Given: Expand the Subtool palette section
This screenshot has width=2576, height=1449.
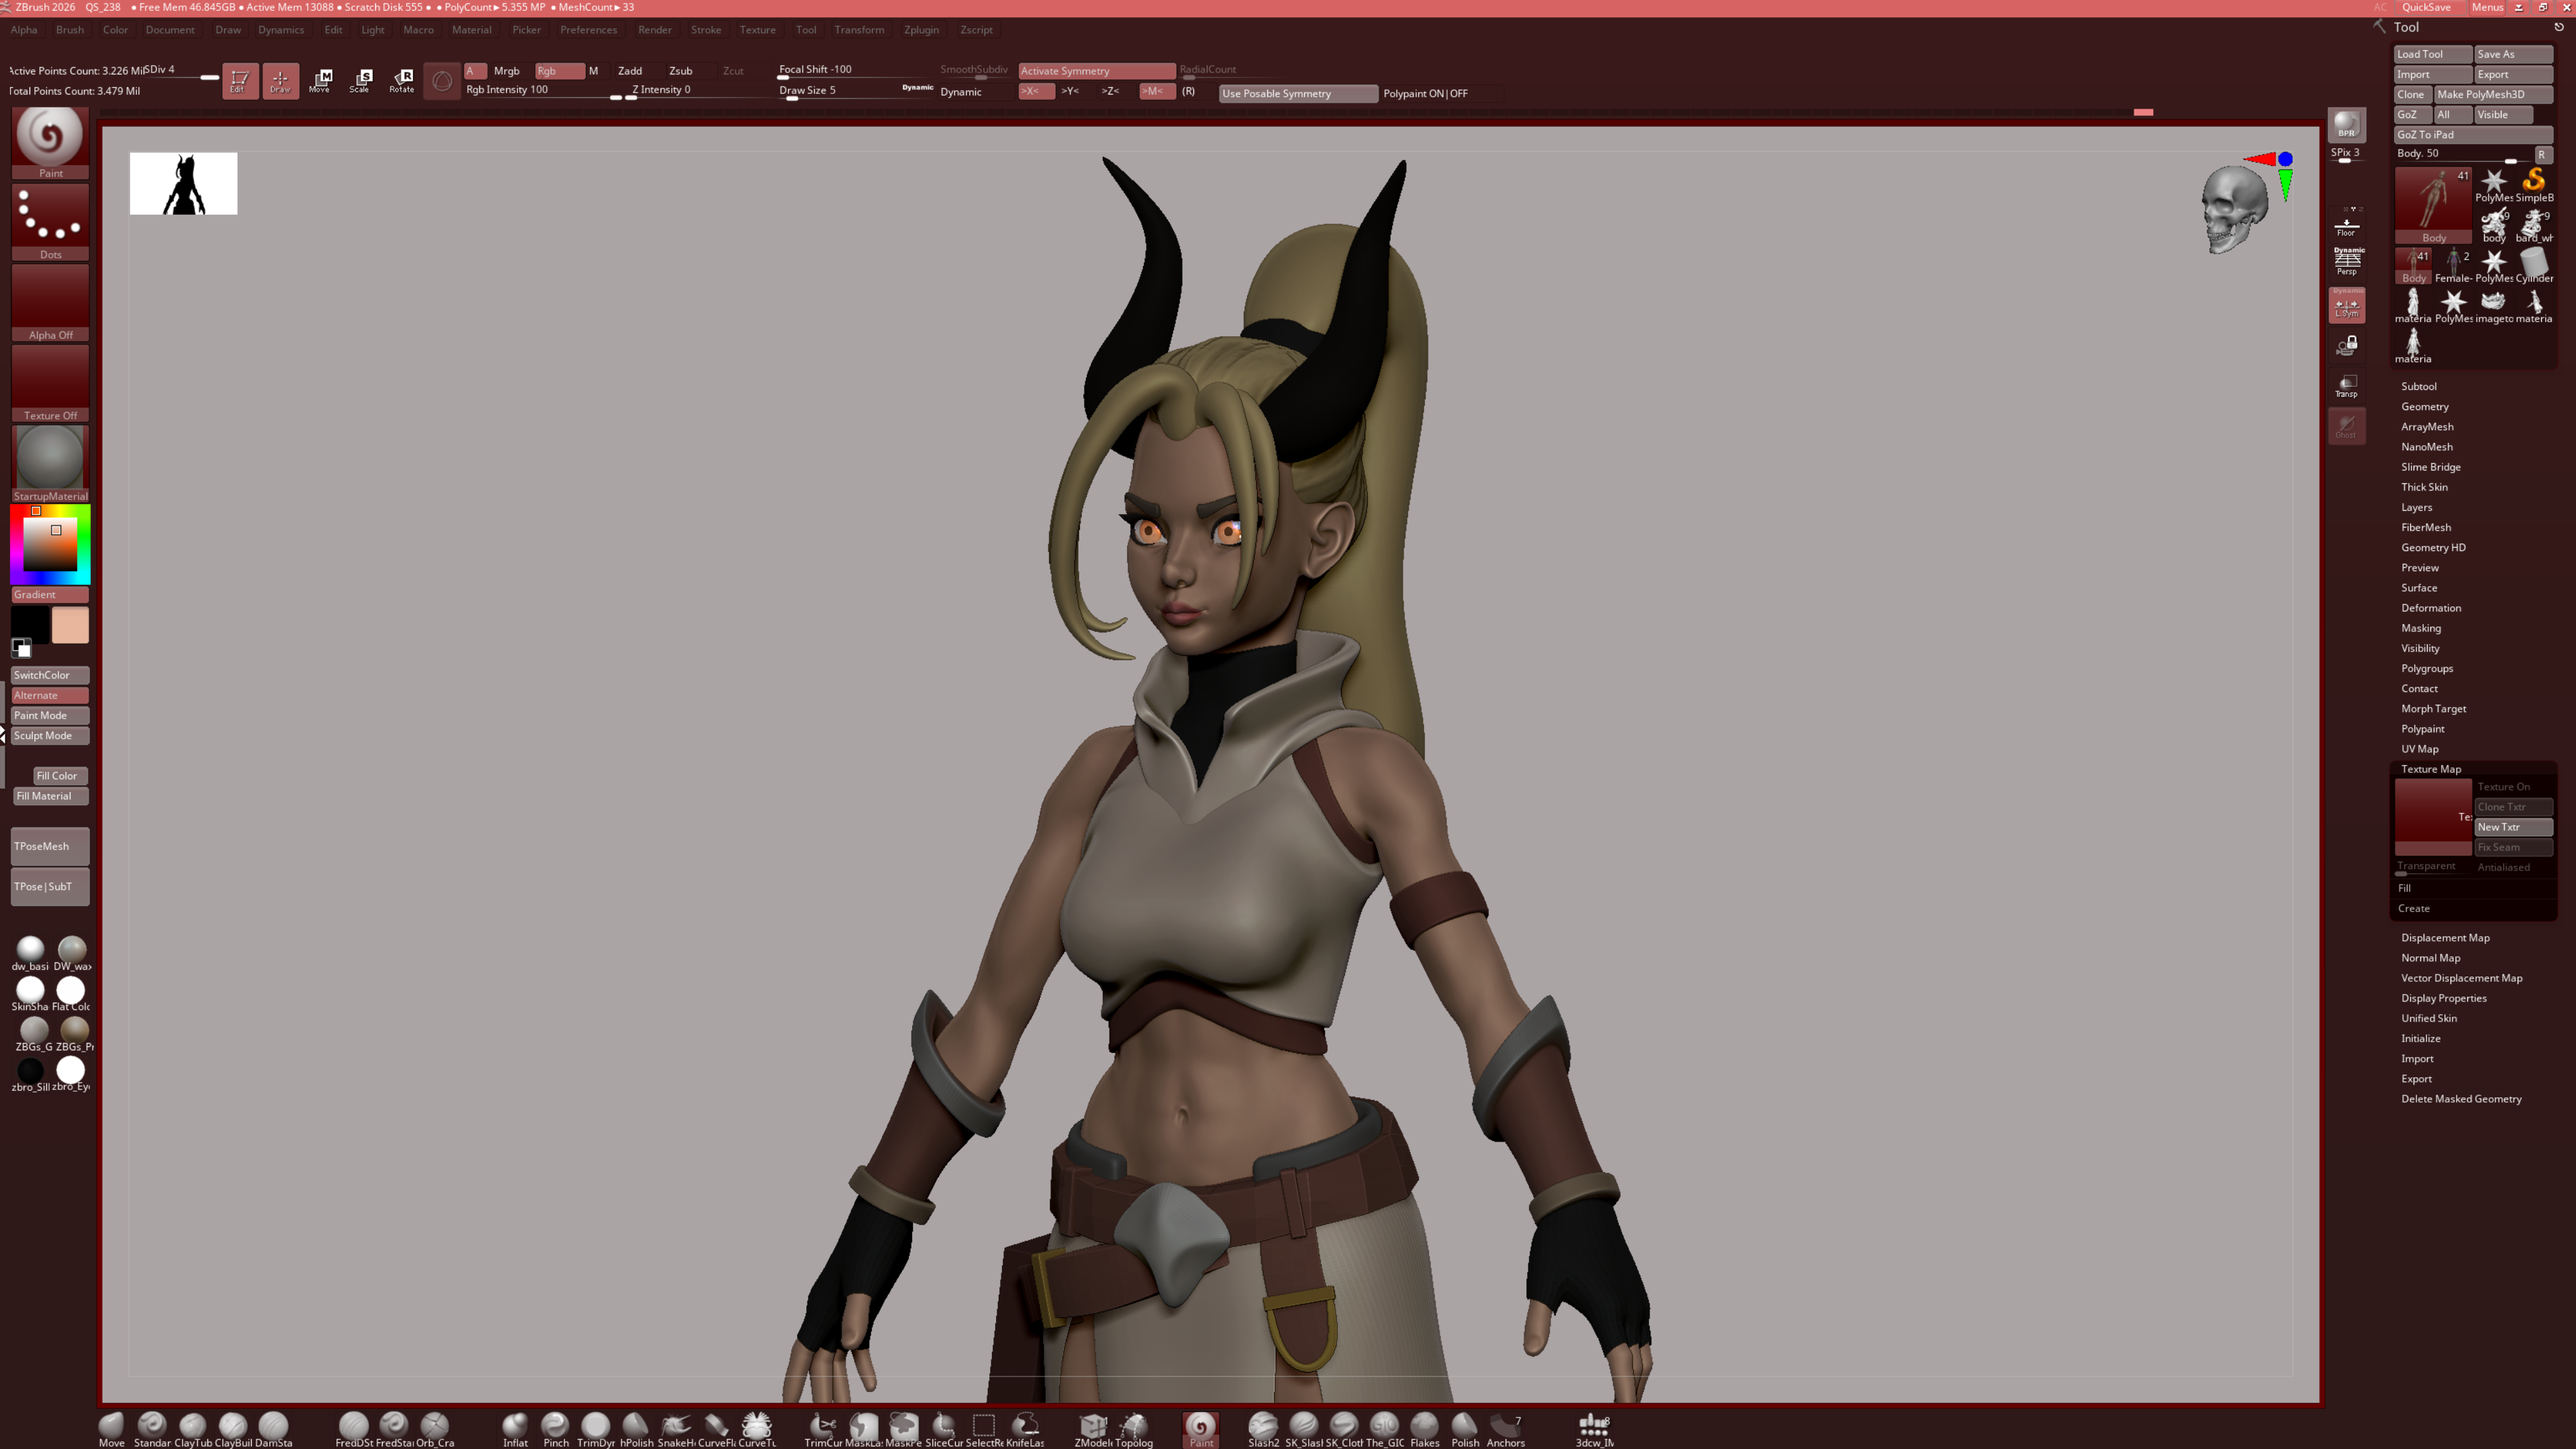Looking at the screenshot, I should coord(2418,386).
